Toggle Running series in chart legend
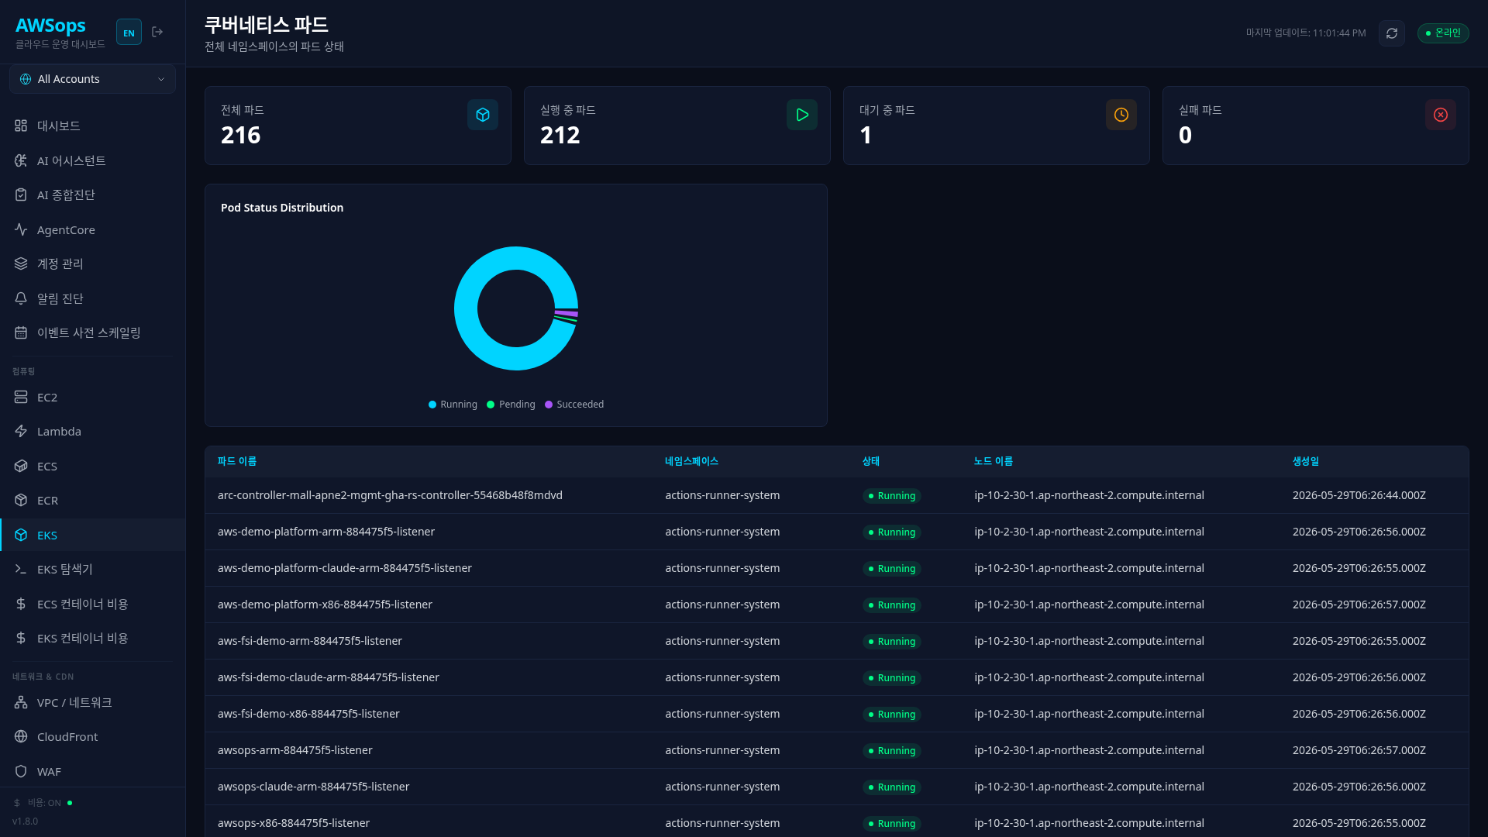 [x=453, y=405]
